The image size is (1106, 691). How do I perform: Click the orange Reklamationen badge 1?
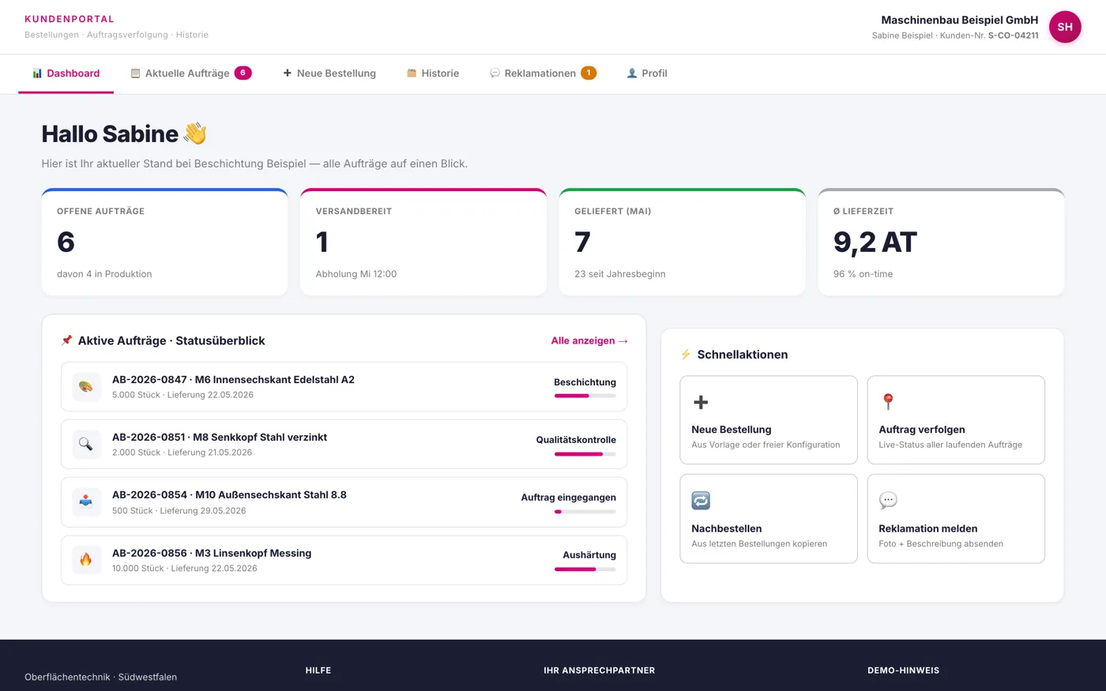(x=589, y=73)
